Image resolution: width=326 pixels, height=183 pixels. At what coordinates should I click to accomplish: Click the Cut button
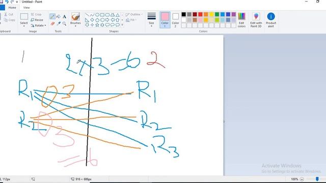click(x=9, y=14)
